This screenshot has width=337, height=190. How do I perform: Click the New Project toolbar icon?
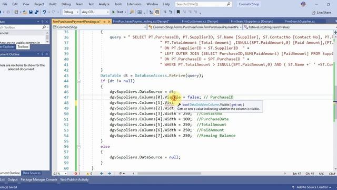coord(16,12)
